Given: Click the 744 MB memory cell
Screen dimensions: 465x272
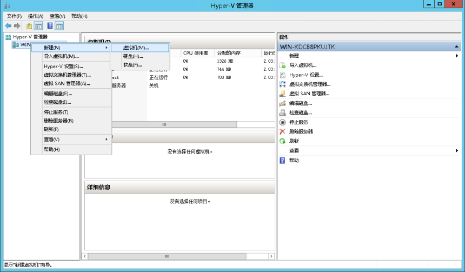Looking at the screenshot, I should click(x=224, y=69).
